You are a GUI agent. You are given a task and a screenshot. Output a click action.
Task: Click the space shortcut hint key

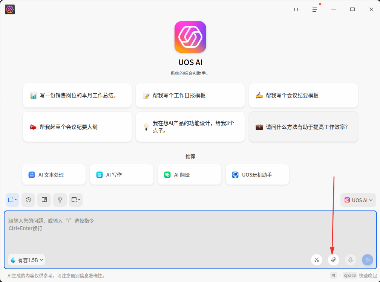pos(350,276)
